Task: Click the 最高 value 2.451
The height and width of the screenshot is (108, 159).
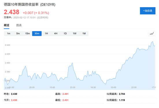Action: (x=65, y=94)
